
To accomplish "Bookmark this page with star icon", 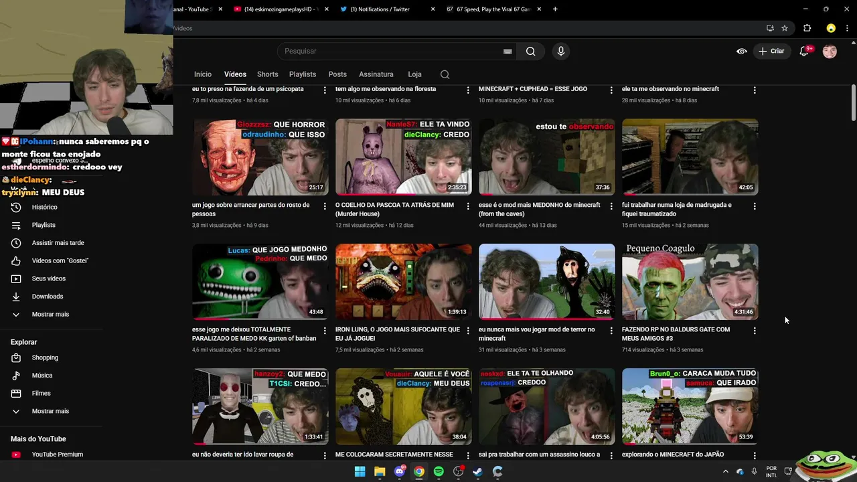I will click(x=785, y=28).
